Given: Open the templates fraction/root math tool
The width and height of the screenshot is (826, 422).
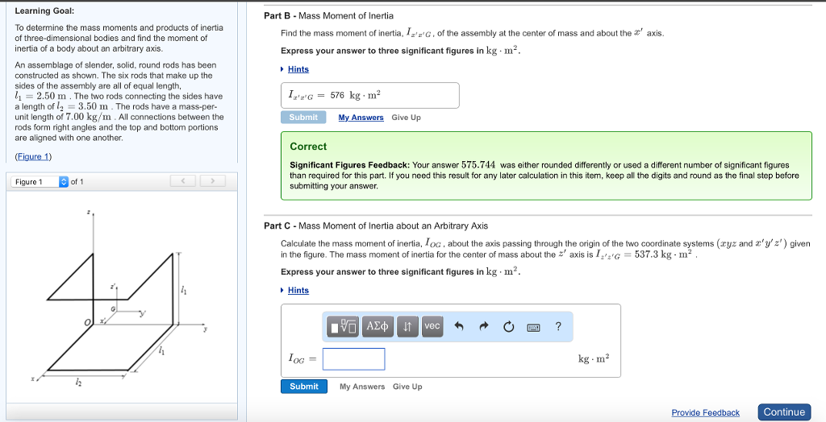Looking at the screenshot, I should pyautogui.click(x=342, y=326).
